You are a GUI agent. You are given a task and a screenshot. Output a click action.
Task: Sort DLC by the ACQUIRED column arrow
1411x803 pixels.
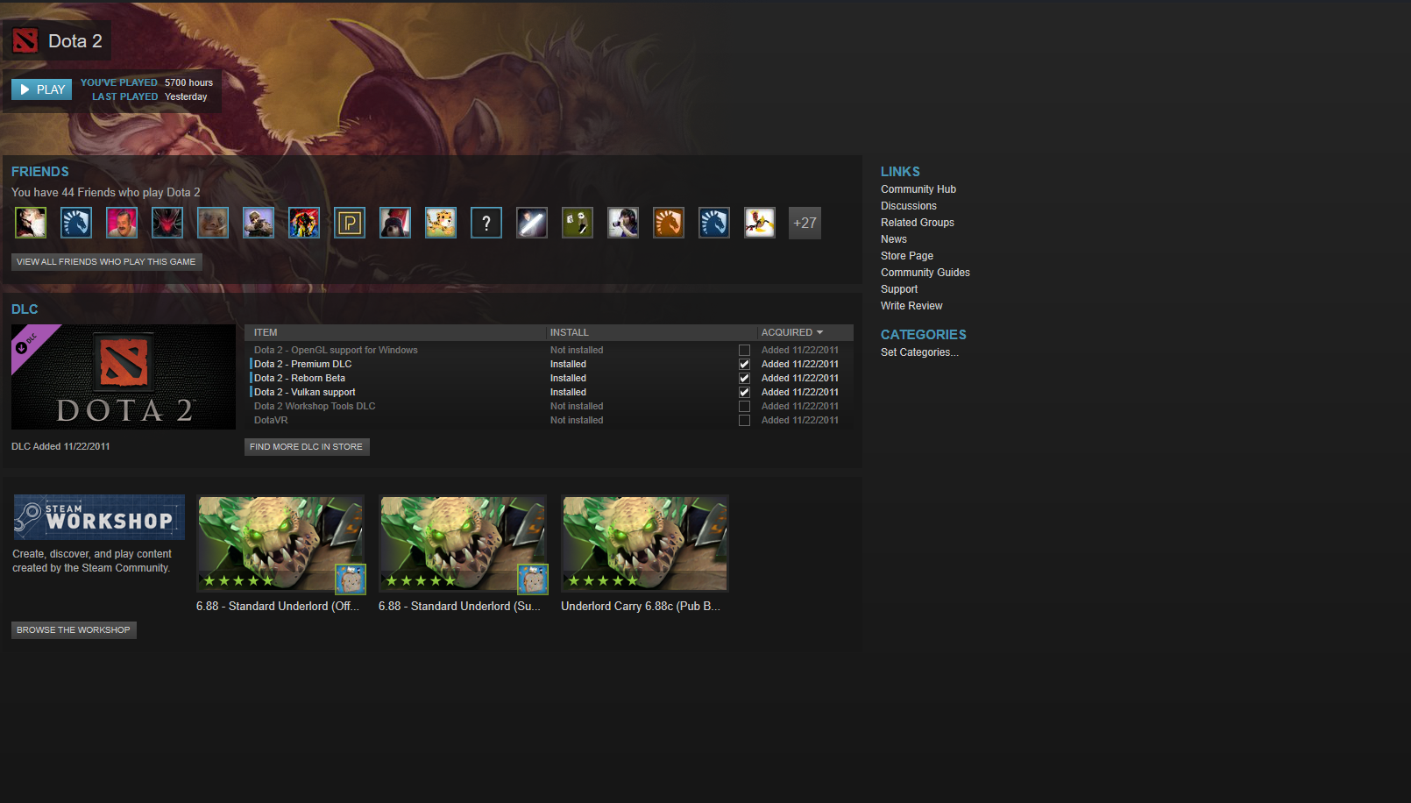[819, 332]
